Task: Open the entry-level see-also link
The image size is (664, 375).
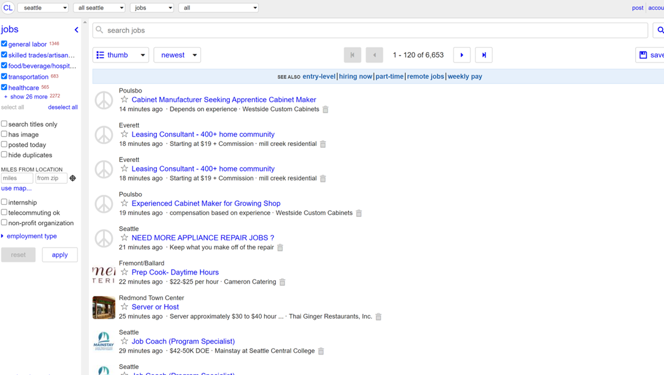Action: point(319,77)
